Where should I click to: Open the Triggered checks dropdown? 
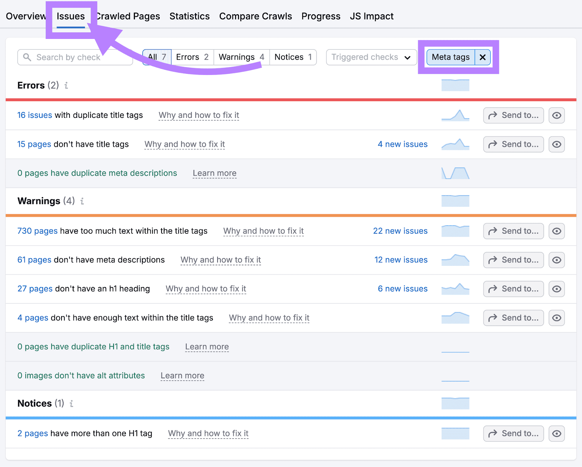[x=371, y=57]
